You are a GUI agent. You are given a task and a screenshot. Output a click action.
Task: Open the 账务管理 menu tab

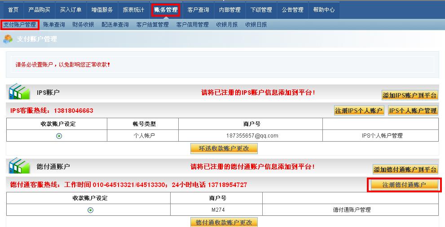[165, 10]
